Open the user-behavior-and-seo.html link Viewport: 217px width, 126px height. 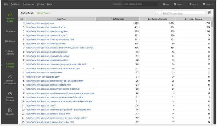pyautogui.click(x=56, y=118)
